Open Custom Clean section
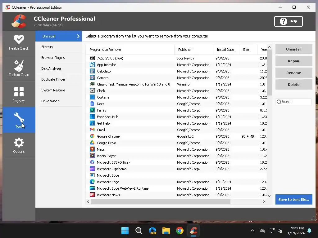The image size is (318, 238). point(19,68)
